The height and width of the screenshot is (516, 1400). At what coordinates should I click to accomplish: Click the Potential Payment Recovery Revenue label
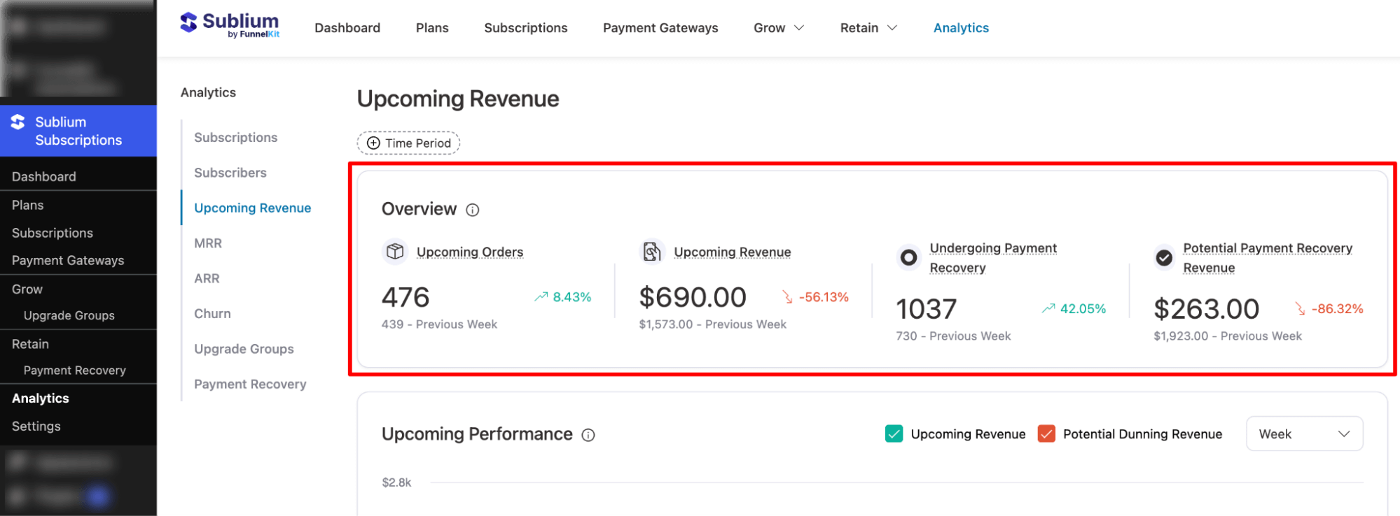click(x=1268, y=258)
